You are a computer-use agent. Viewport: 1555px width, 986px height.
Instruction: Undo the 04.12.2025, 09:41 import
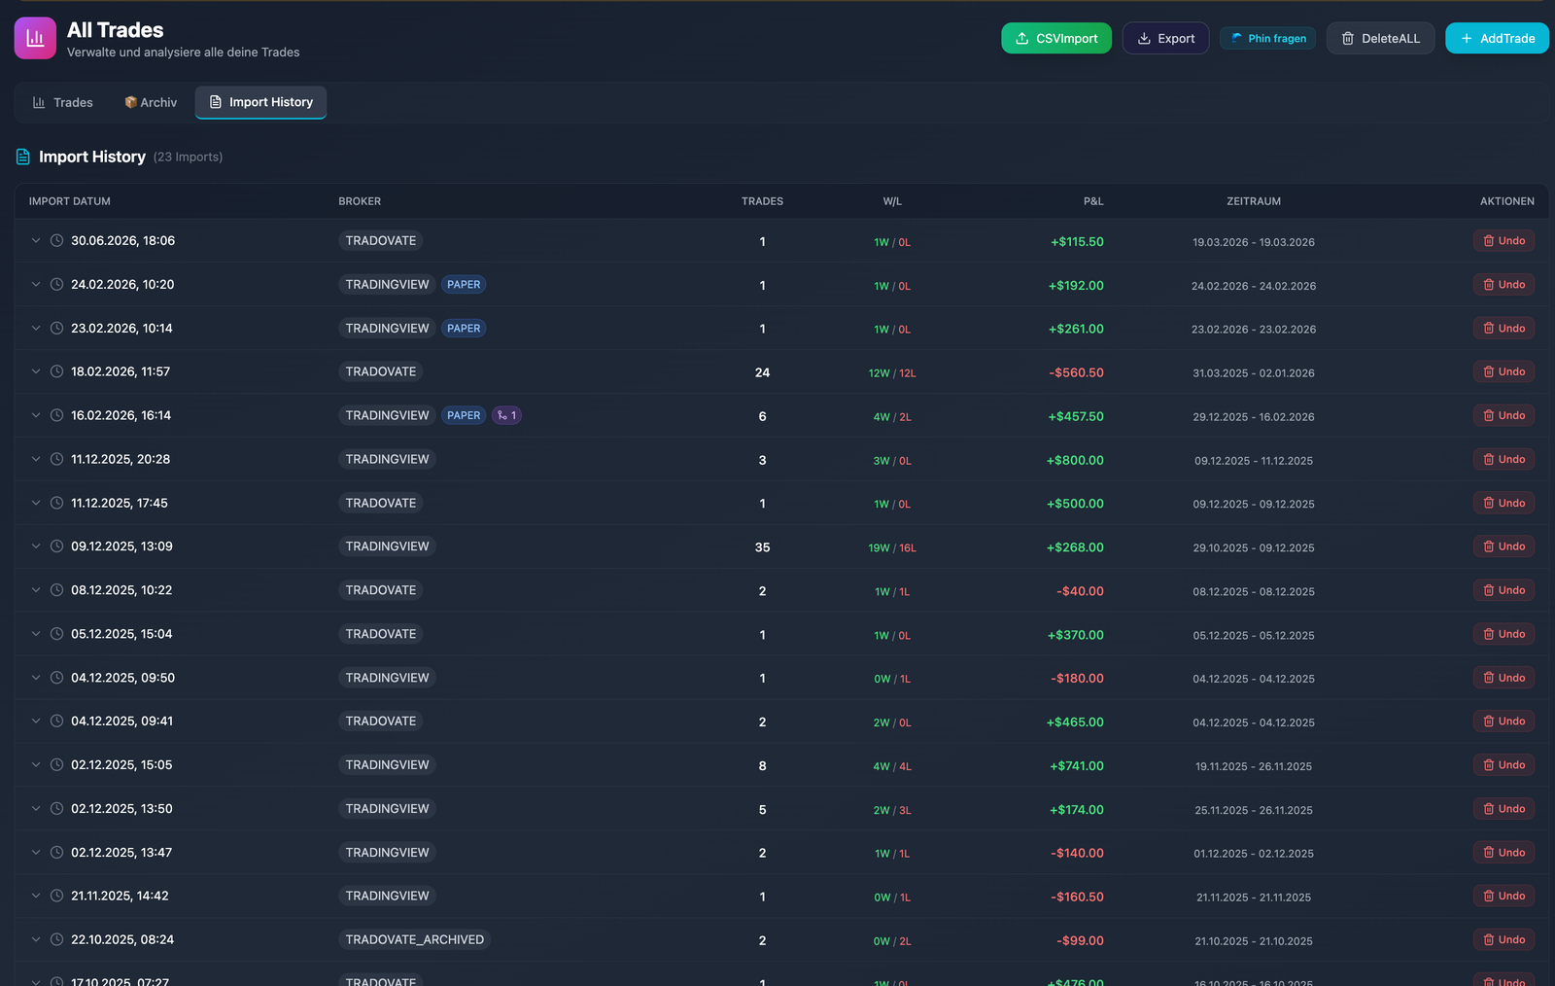[1503, 721]
